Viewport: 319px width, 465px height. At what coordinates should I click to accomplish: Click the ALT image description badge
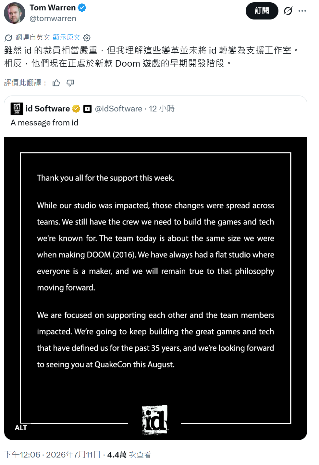(x=21, y=428)
